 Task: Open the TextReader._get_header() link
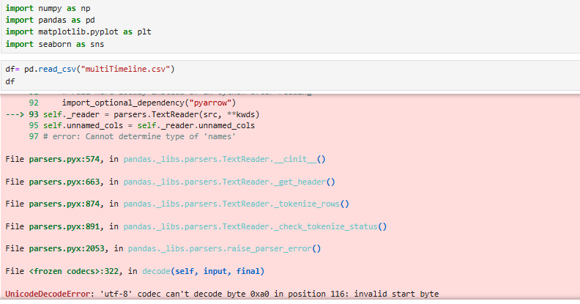(x=229, y=182)
